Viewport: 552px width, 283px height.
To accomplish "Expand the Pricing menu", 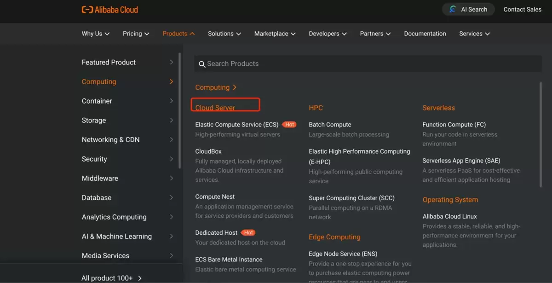I will pos(136,34).
